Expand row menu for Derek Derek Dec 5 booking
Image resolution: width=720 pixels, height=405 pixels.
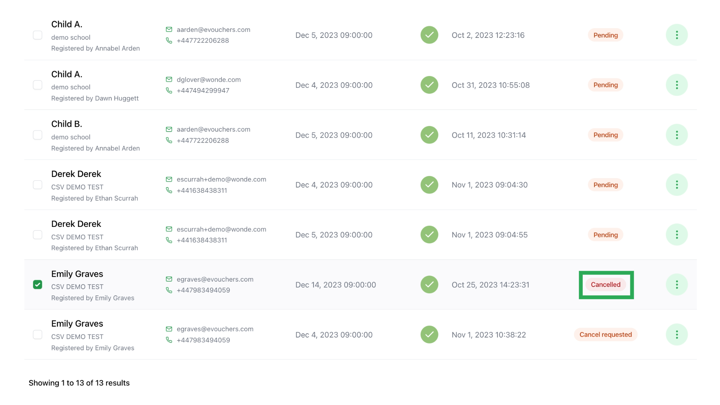pyautogui.click(x=676, y=235)
